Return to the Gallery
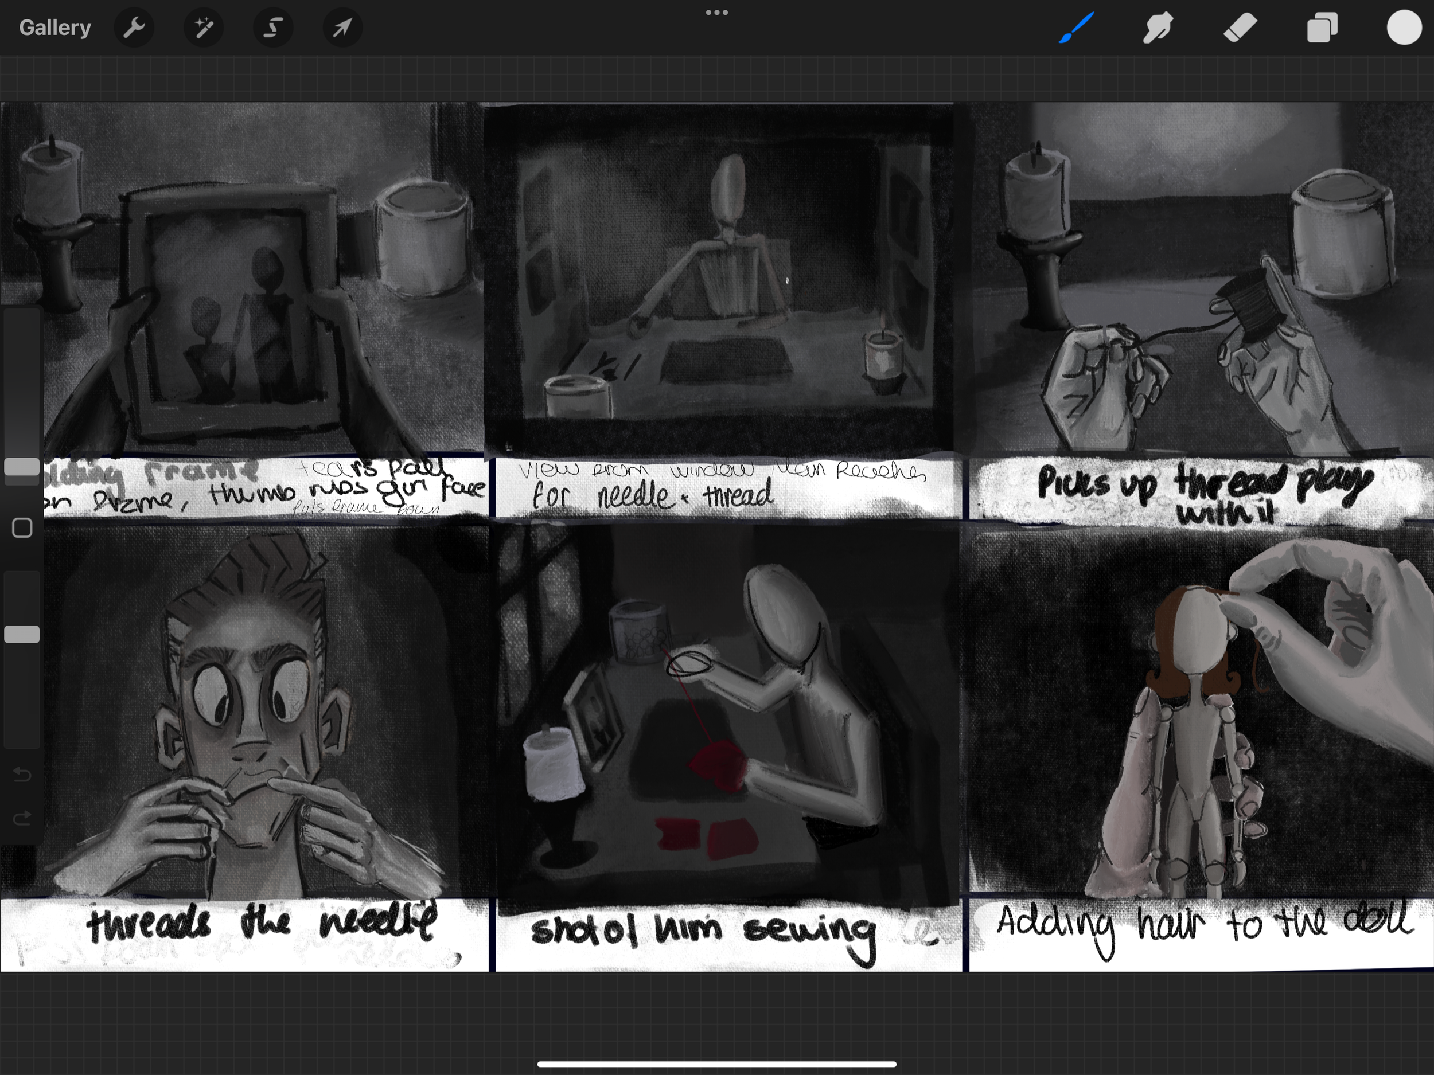The height and width of the screenshot is (1075, 1434). pyautogui.click(x=55, y=28)
